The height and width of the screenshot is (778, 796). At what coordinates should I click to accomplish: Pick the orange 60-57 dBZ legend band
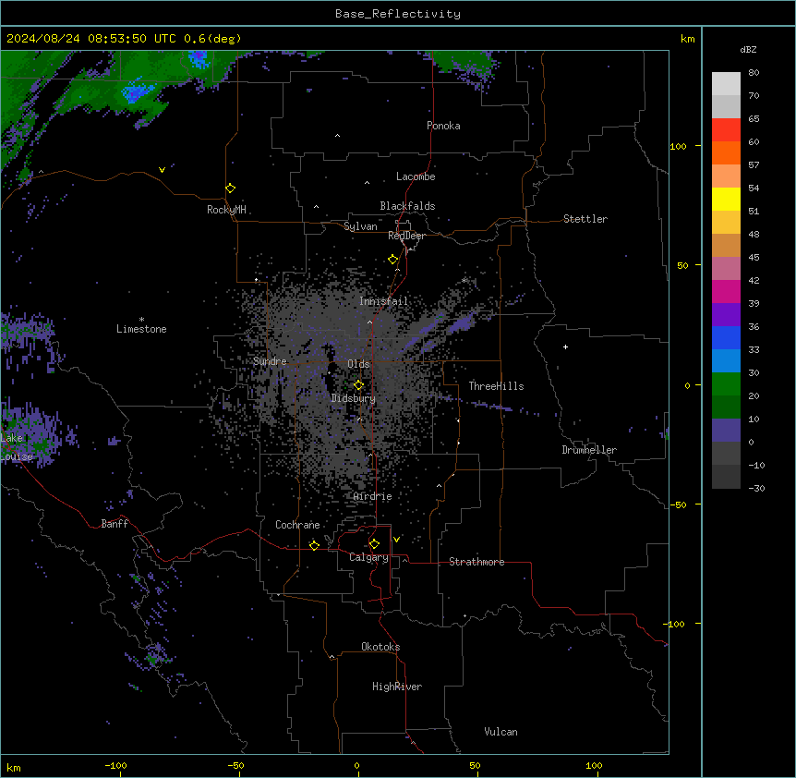pyautogui.click(x=726, y=152)
